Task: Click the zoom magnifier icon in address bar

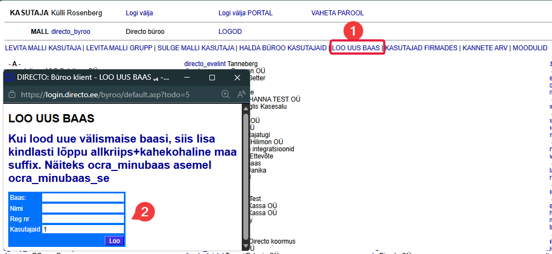Action: (225, 94)
